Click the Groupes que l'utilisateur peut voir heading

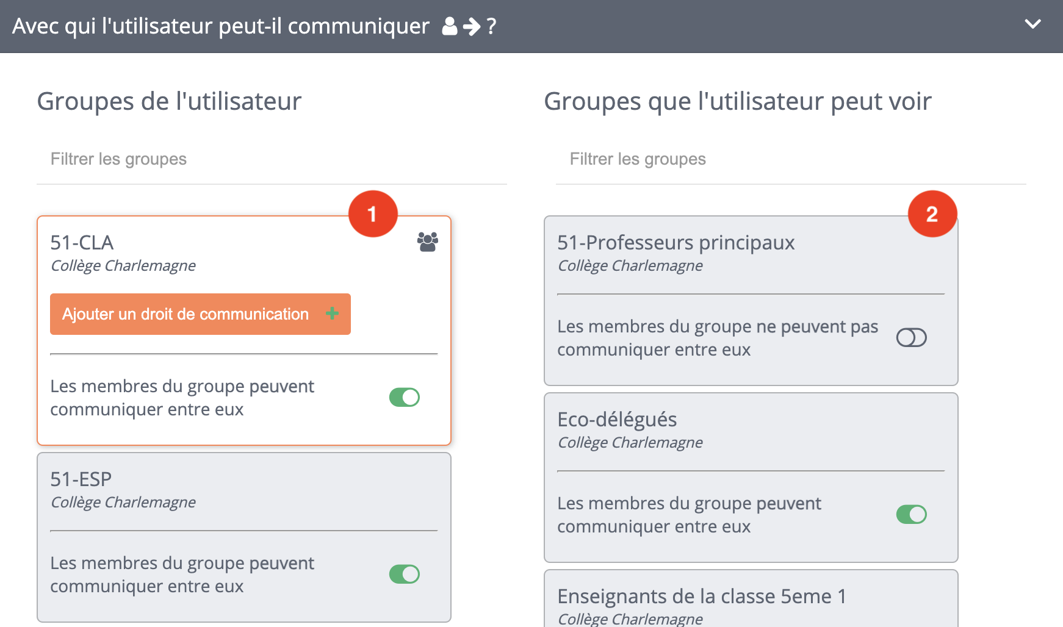[x=738, y=101]
